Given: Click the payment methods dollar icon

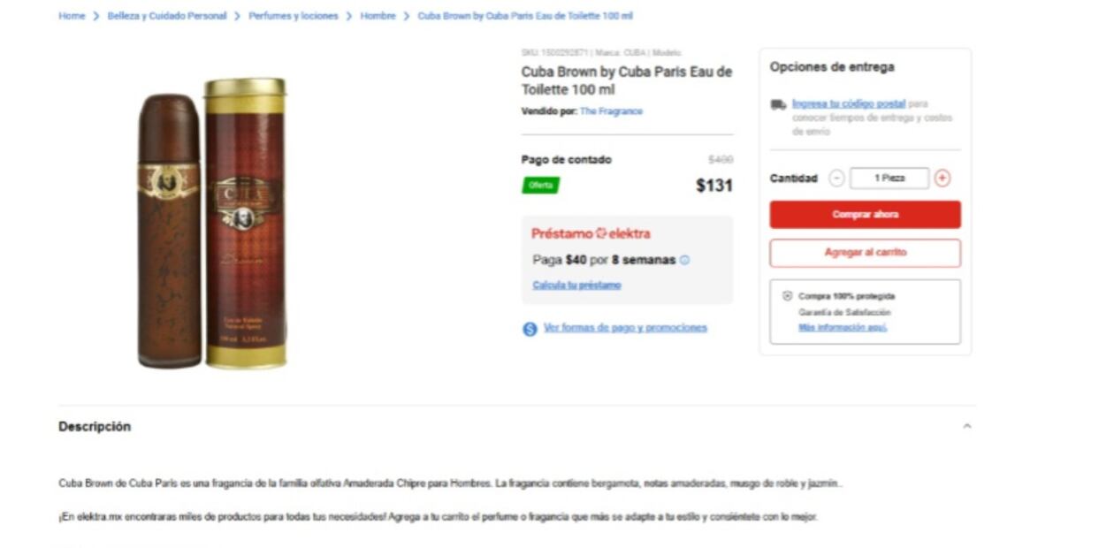Looking at the screenshot, I should [x=530, y=329].
